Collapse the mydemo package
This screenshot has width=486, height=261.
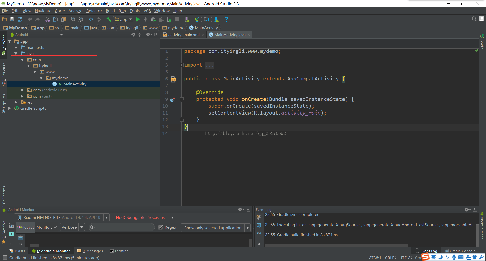click(41, 78)
